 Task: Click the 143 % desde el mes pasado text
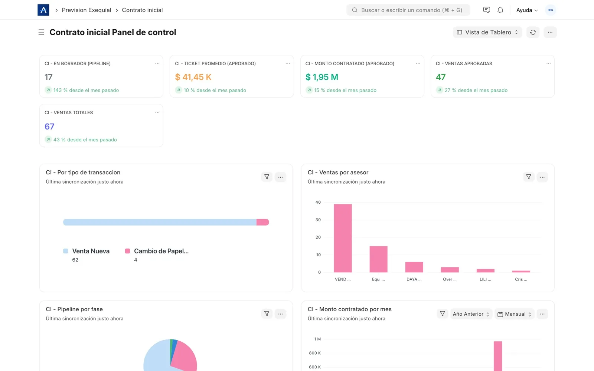86,90
